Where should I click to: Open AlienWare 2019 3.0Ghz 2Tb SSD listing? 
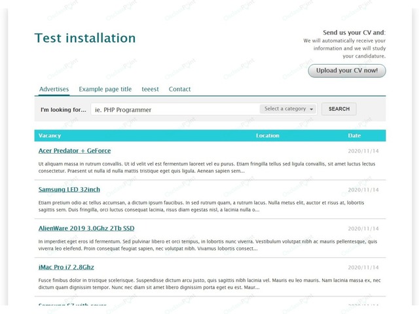click(x=86, y=228)
